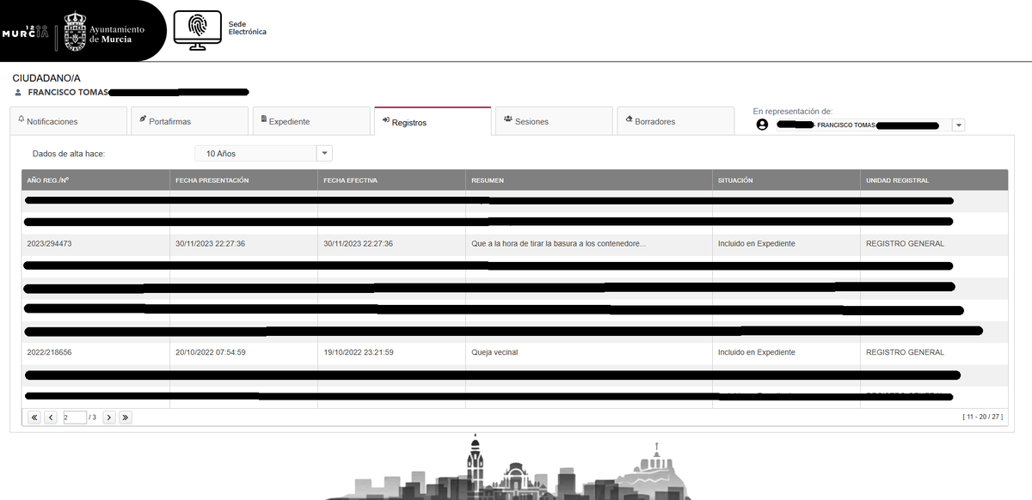The height and width of the screenshot is (500, 1032).
Task: Jump to last page with double-right arrow
Action: tap(126, 418)
